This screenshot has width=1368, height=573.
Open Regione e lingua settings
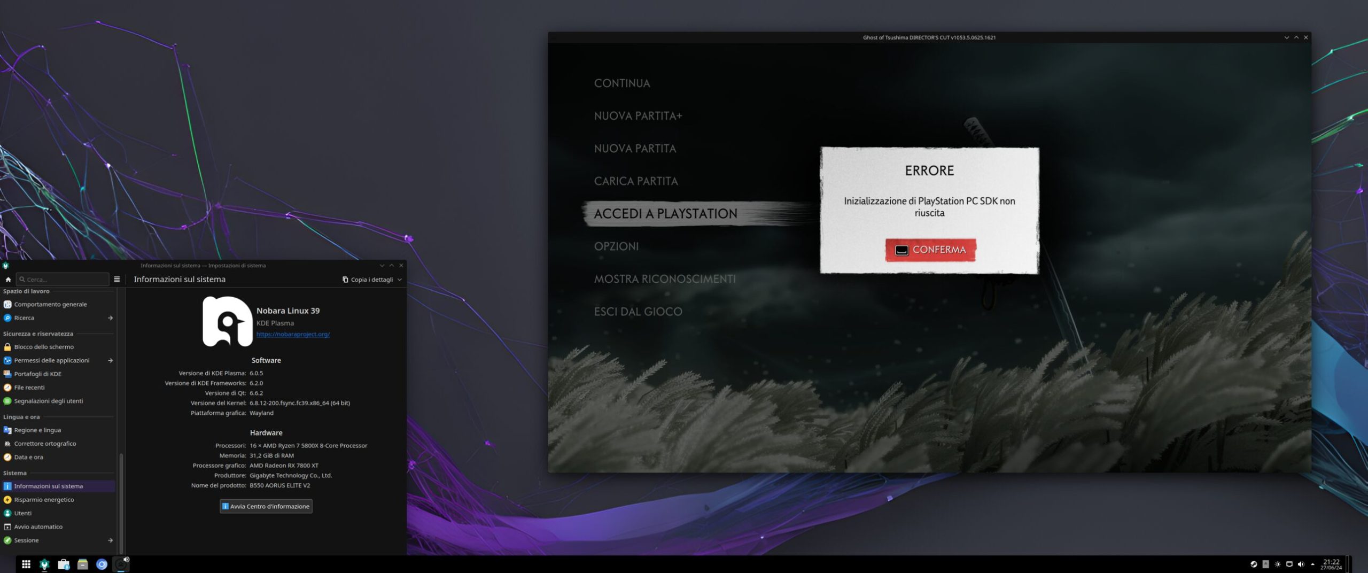(58, 430)
